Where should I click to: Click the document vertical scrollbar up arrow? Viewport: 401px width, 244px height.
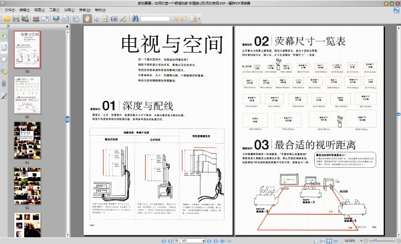click(398, 27)
